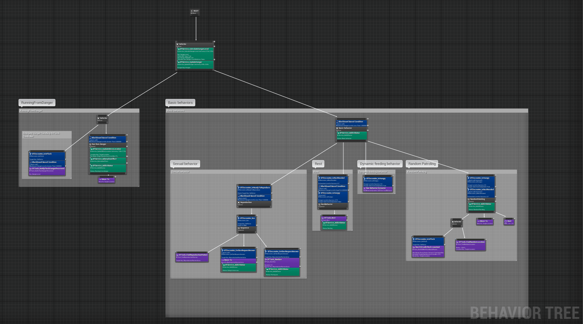Select Blackboard Based Condition above BTTask_NotifyFlockDangerPerceived
Viewport: 583px width, 324px height.
(47, 164)
